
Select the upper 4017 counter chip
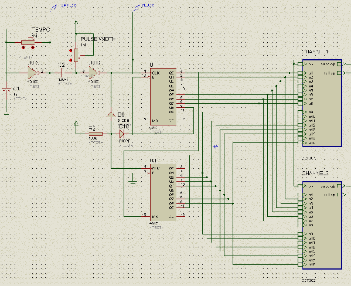[163, 97]
